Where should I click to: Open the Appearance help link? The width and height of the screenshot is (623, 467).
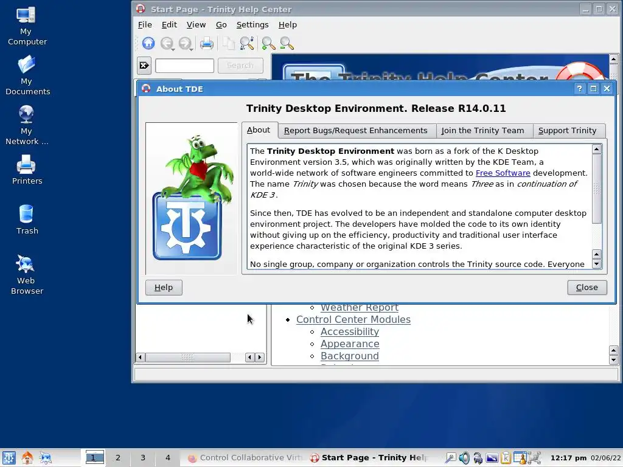tap(350, 344)
